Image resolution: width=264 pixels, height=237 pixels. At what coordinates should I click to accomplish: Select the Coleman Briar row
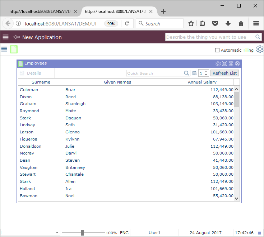point(126,90)
